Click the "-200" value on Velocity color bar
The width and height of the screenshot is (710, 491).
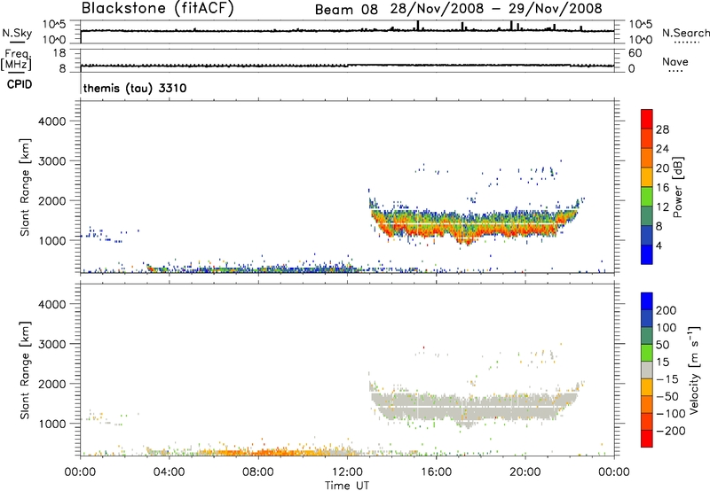671,431
